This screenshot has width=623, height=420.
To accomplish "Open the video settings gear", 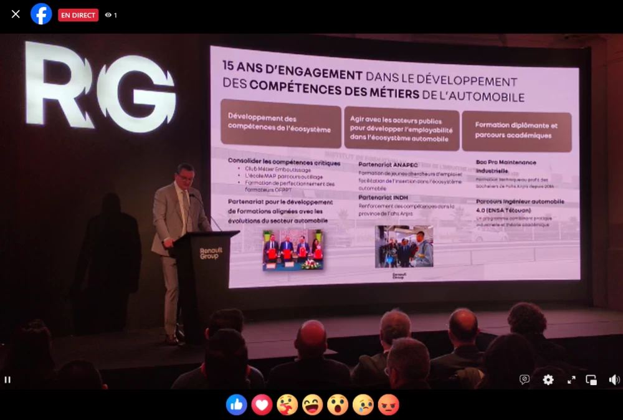I will pos(548,379).
